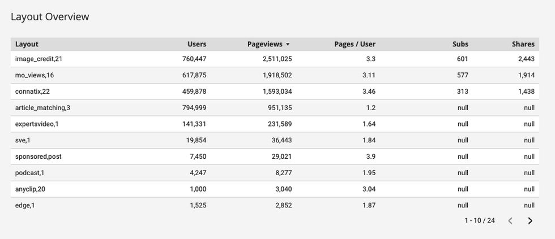Sort table by Shares column header

click(x=523, y=44)
